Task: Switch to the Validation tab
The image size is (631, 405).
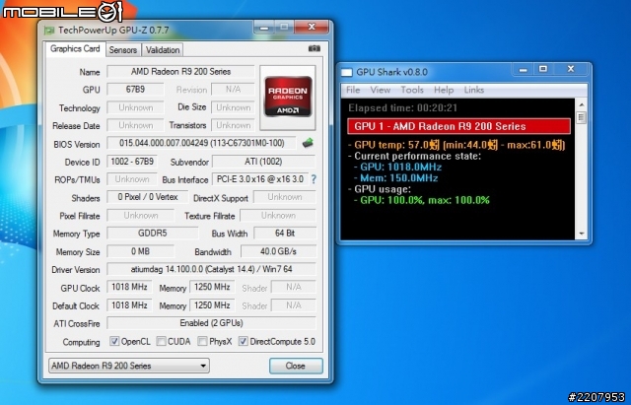Action: (x=163, y=50)
